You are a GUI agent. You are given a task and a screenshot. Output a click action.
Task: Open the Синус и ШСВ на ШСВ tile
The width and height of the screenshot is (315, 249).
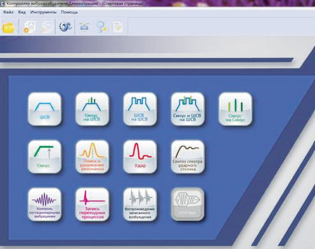(x=188, y=109)
